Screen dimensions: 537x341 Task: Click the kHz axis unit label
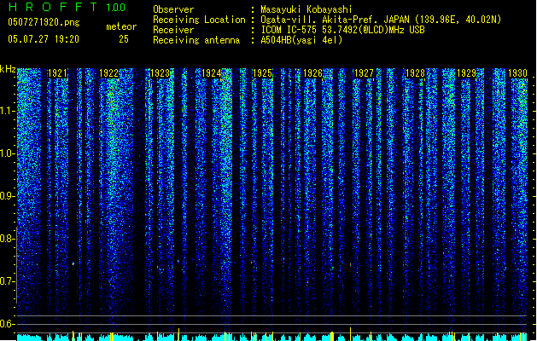[x=8, y=69]
